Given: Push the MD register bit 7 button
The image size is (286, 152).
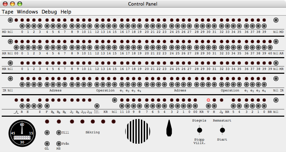Looking at the screenshot, I should (65, 26).
